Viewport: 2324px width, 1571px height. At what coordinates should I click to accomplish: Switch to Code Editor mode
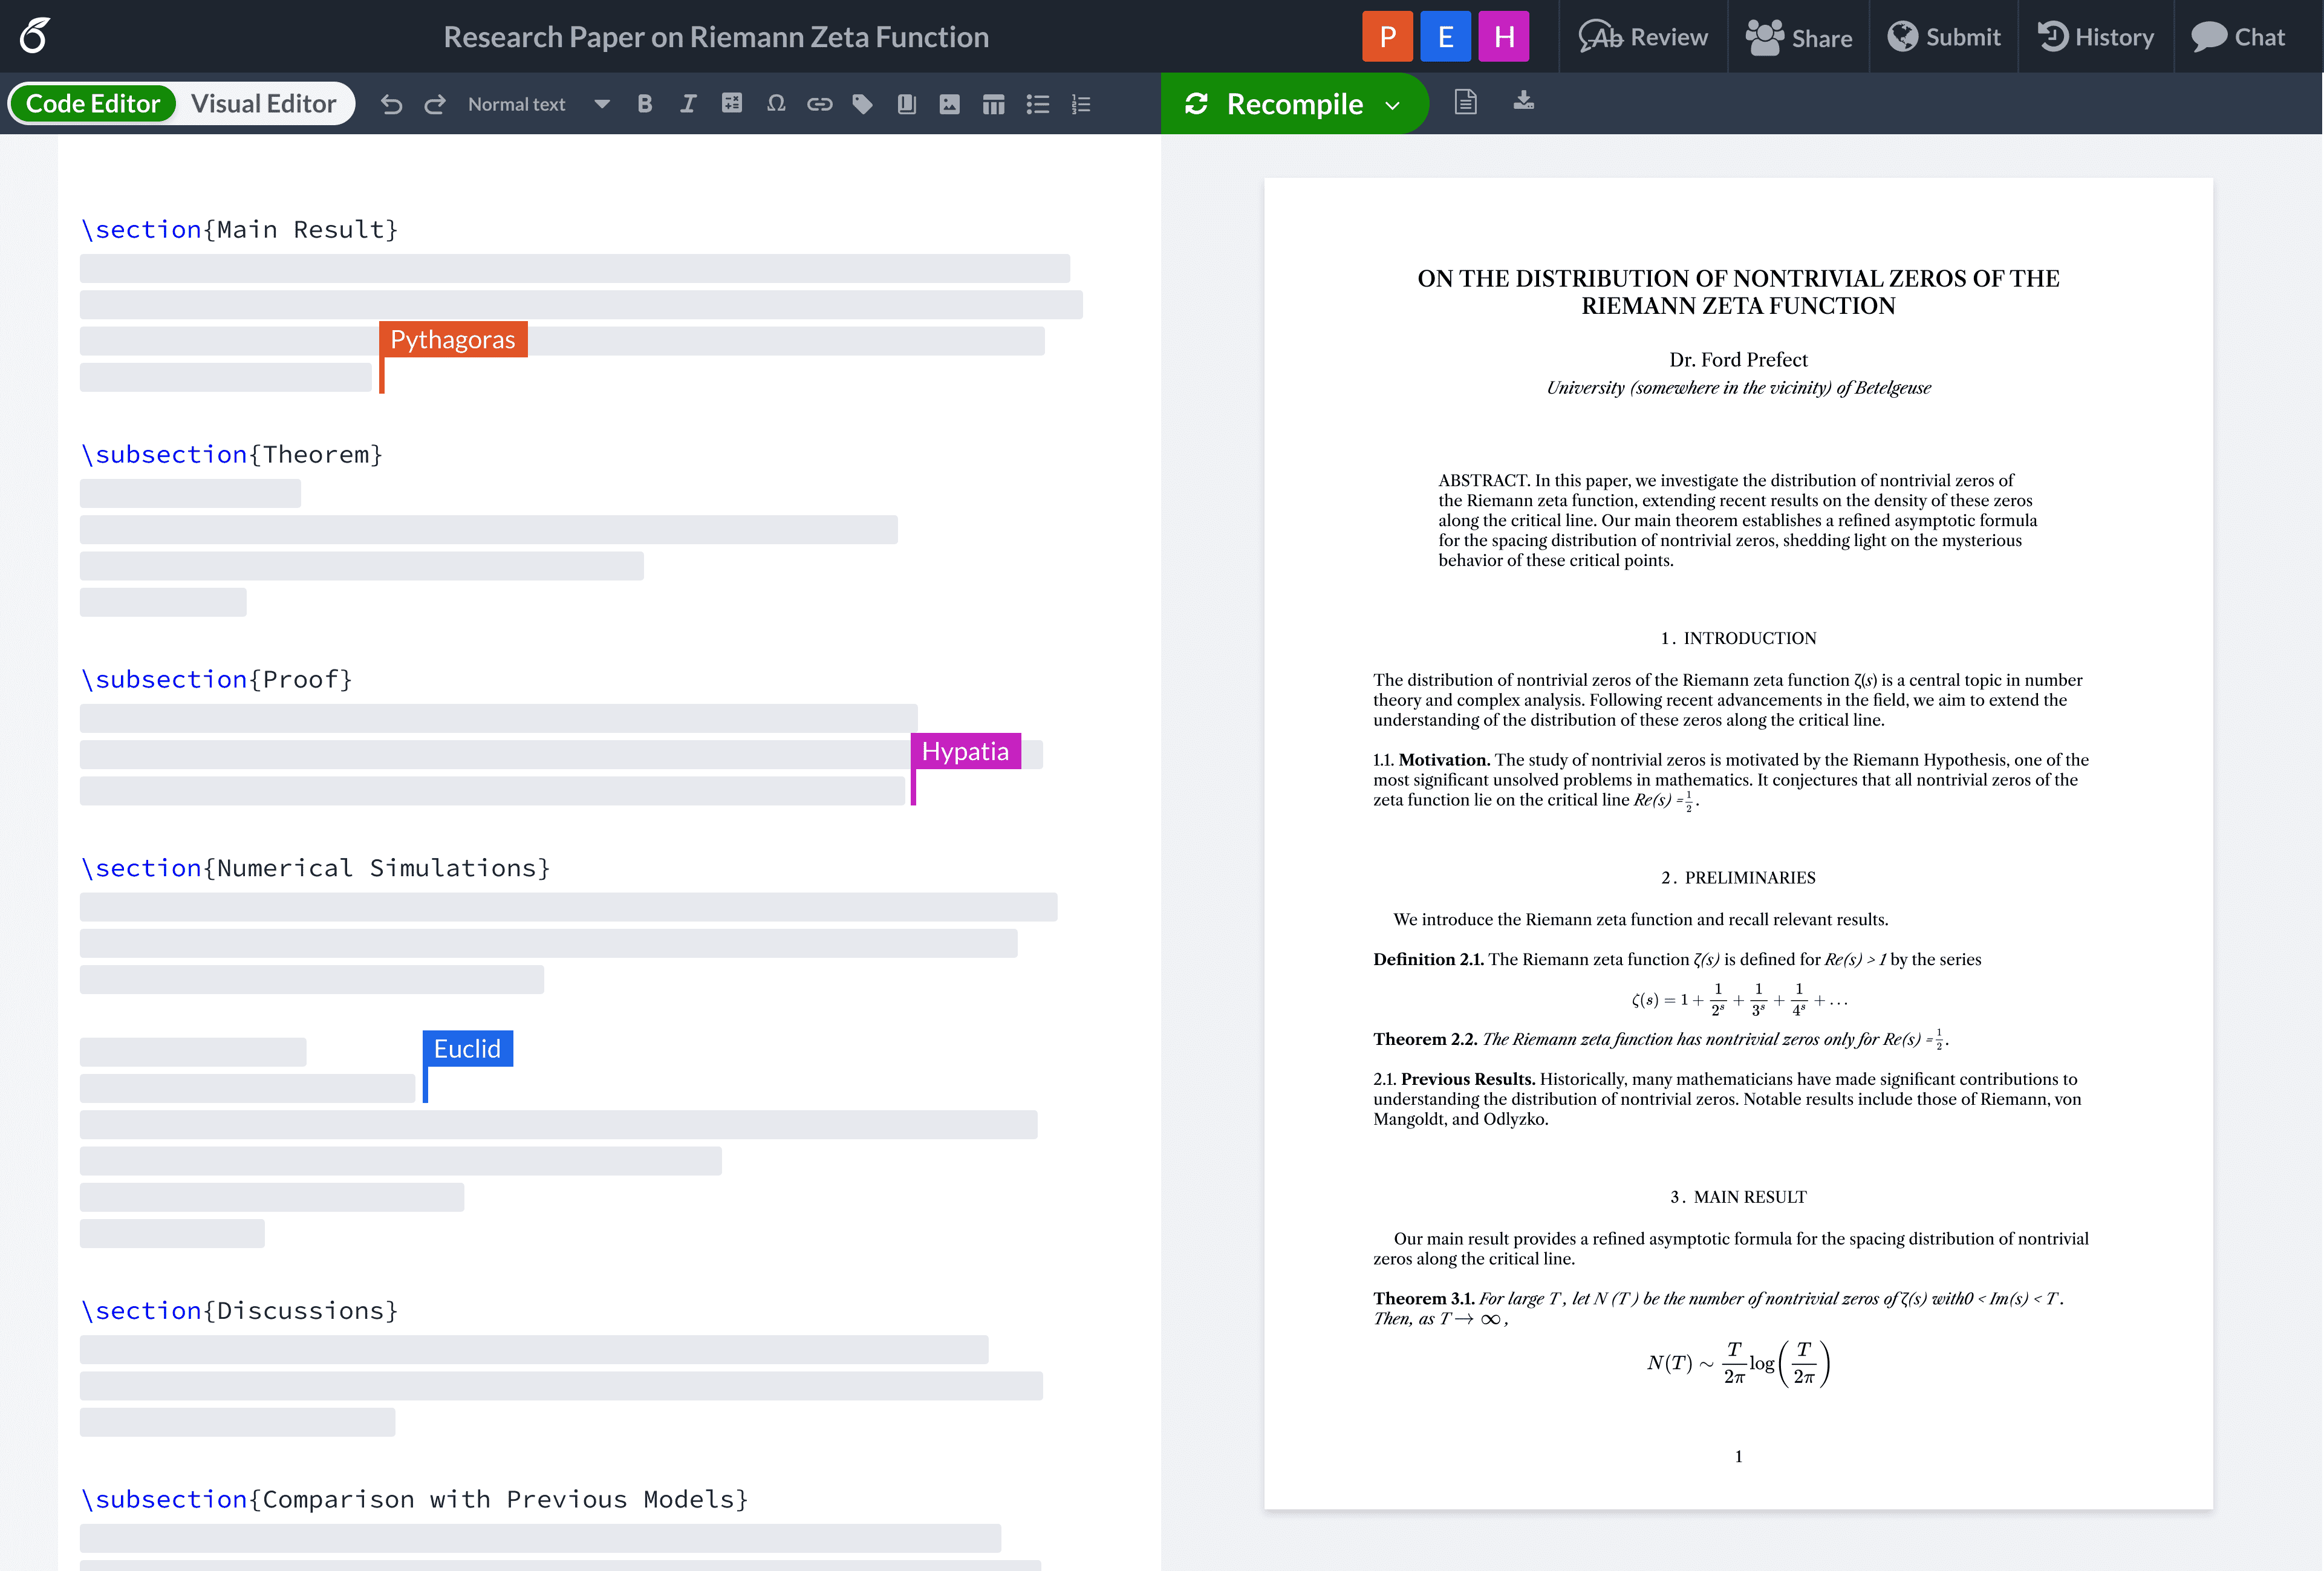click(93, 103)
